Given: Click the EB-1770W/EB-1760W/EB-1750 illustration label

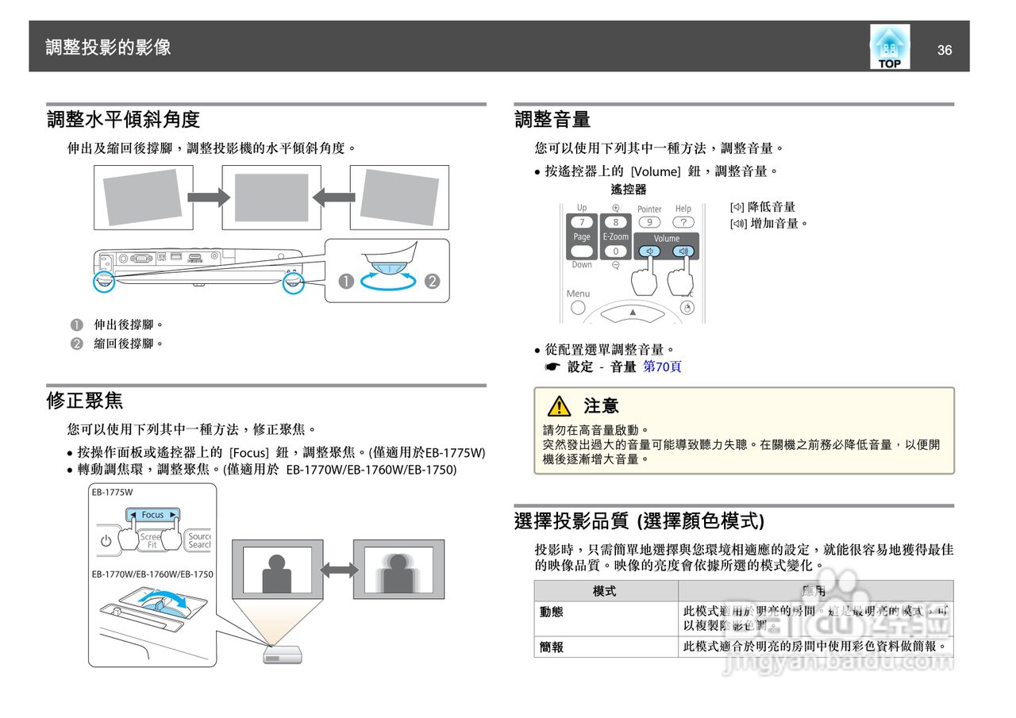Looking at the screenshot, I should [152, 574].
